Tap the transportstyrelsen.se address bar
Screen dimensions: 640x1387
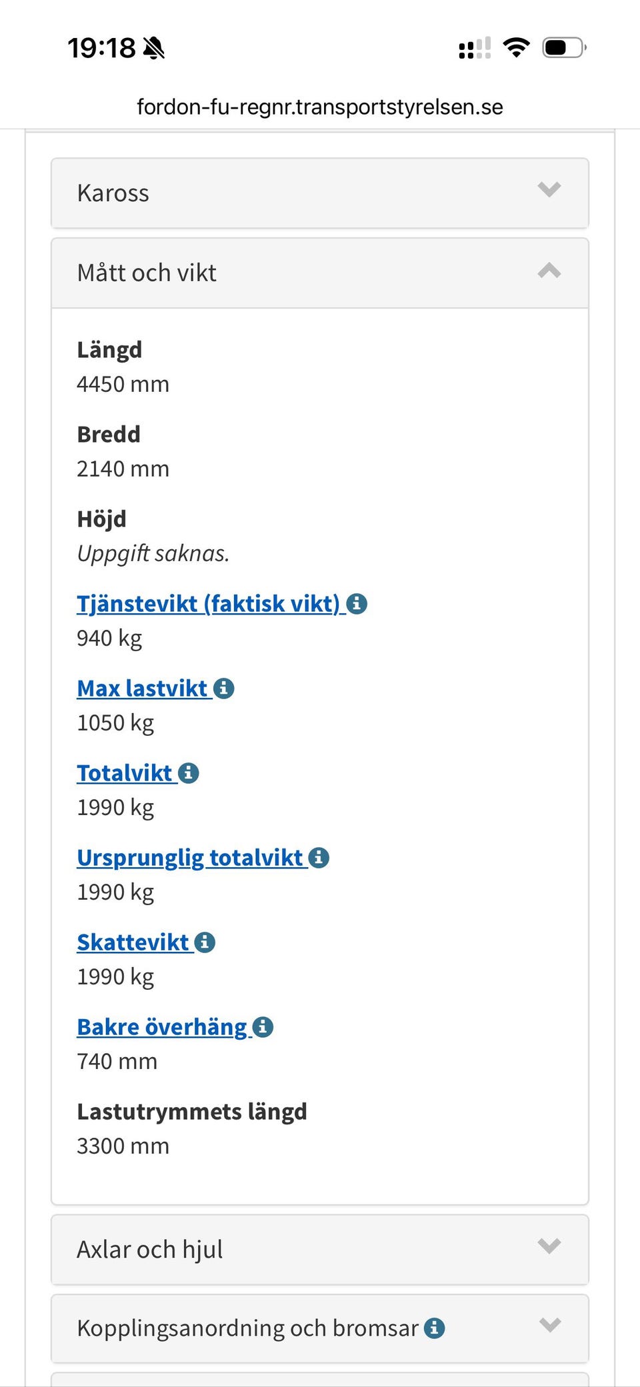[320, 107]
